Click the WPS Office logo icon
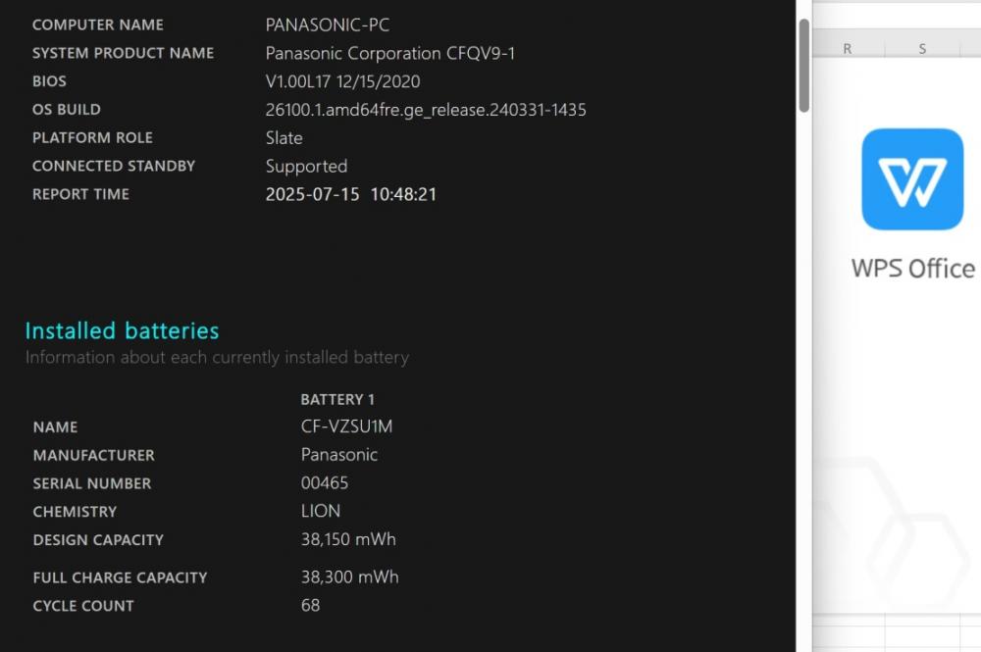Screen dimensions: 981x652 [912, 179]
